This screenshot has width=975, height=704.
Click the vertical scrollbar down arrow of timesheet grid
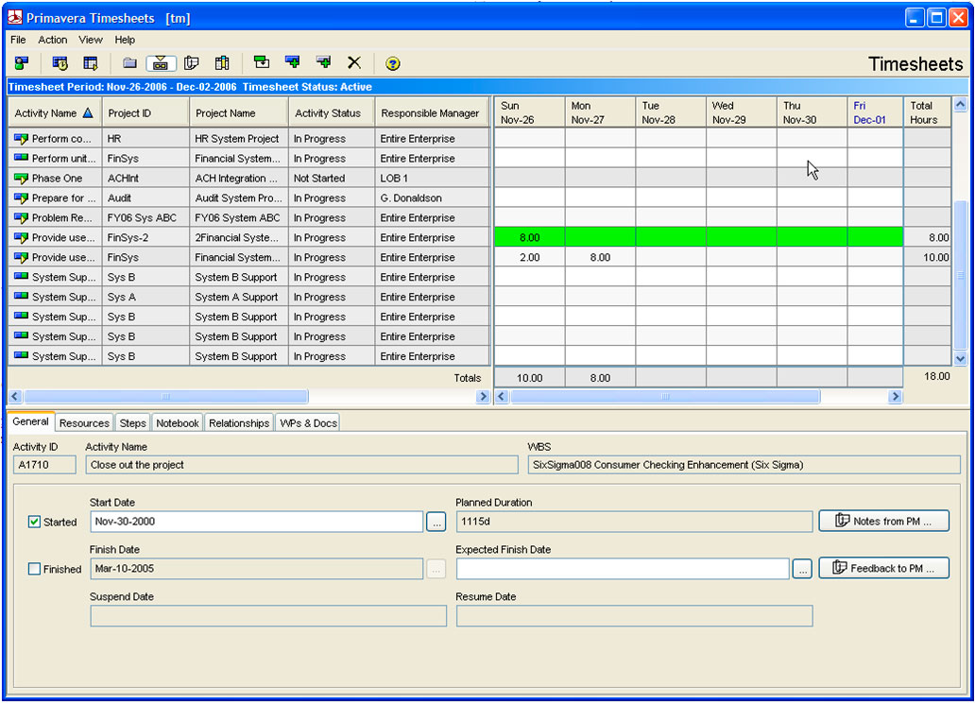(960, 359)
